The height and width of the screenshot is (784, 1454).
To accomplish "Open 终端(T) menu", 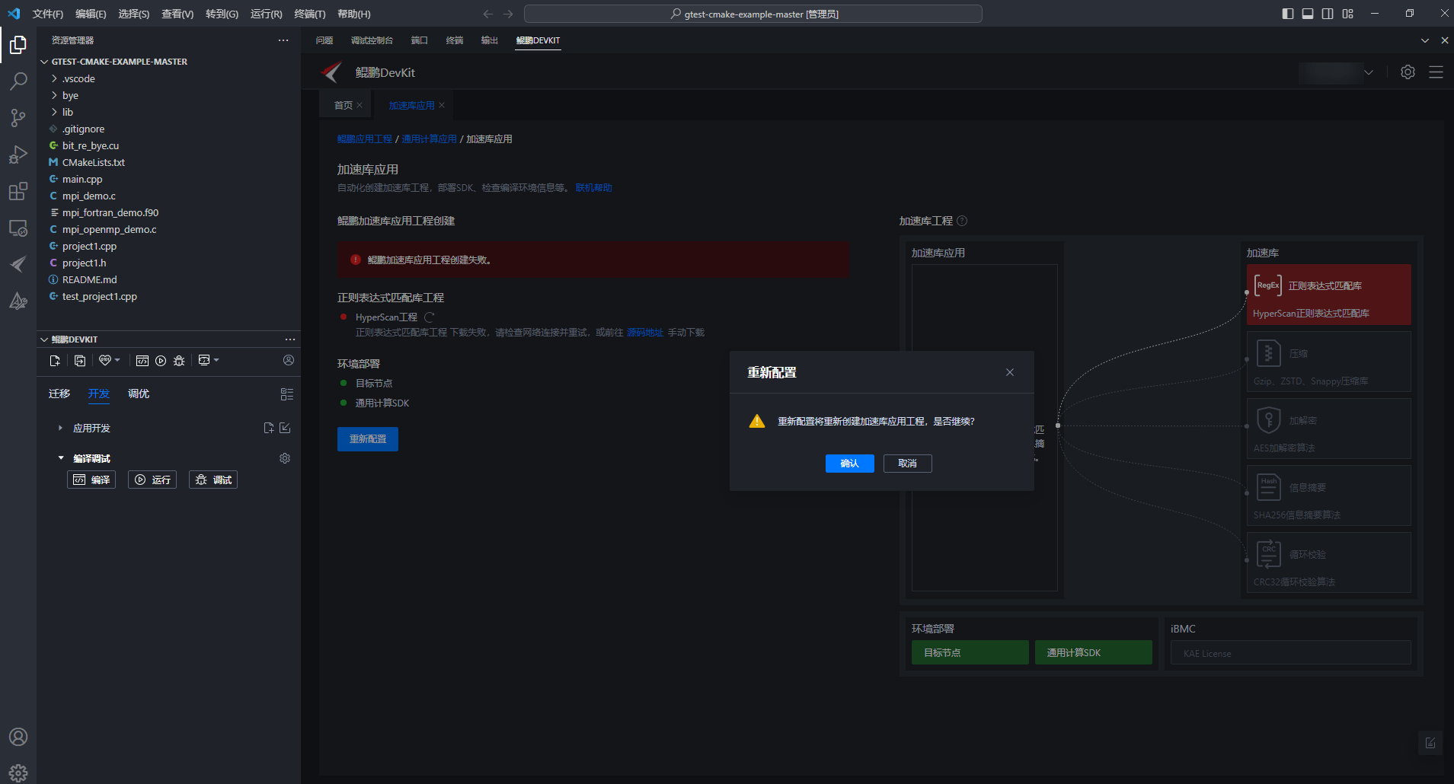I will (310, 14).
